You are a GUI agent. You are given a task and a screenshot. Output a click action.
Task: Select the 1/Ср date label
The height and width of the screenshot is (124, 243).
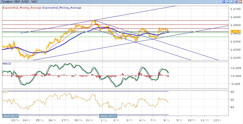tap(104, 120)
